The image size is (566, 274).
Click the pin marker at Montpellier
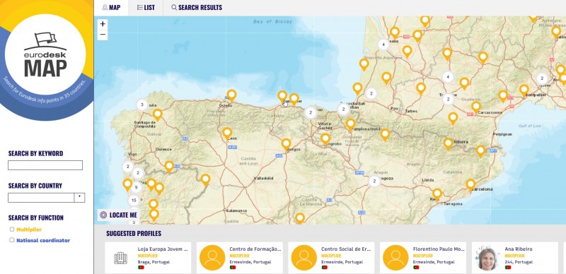(x=524, y=90)
